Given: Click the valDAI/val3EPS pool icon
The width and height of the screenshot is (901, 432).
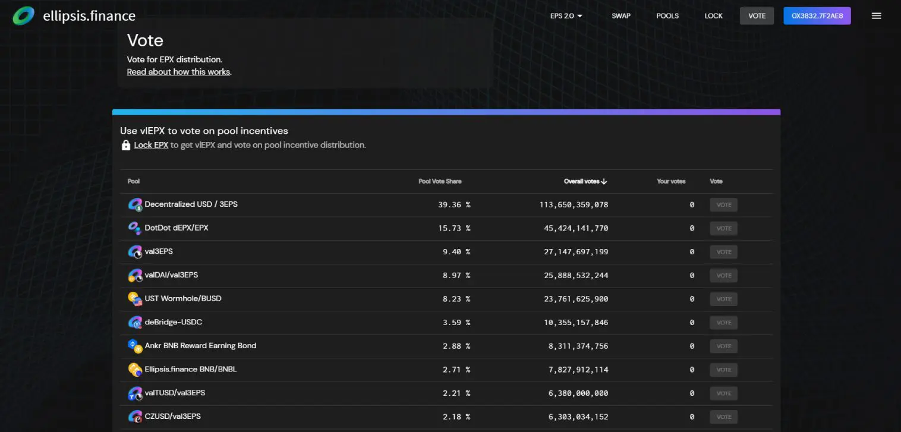Looking at the screenshot, I should point(136,275).
